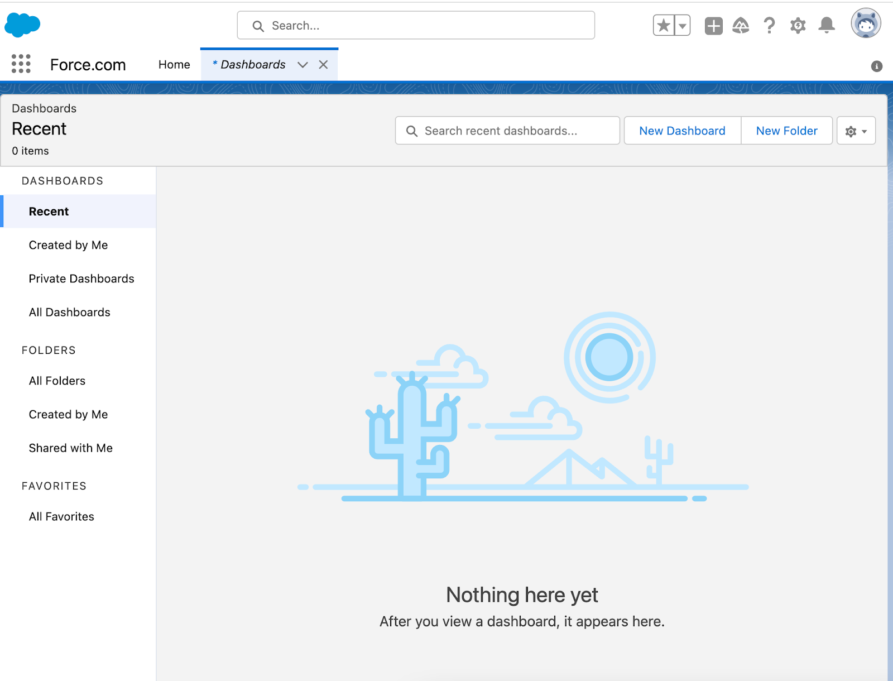Screen dimensions: 893x681
Task: Open the user profile avatar
Action: tap(866, 24)
